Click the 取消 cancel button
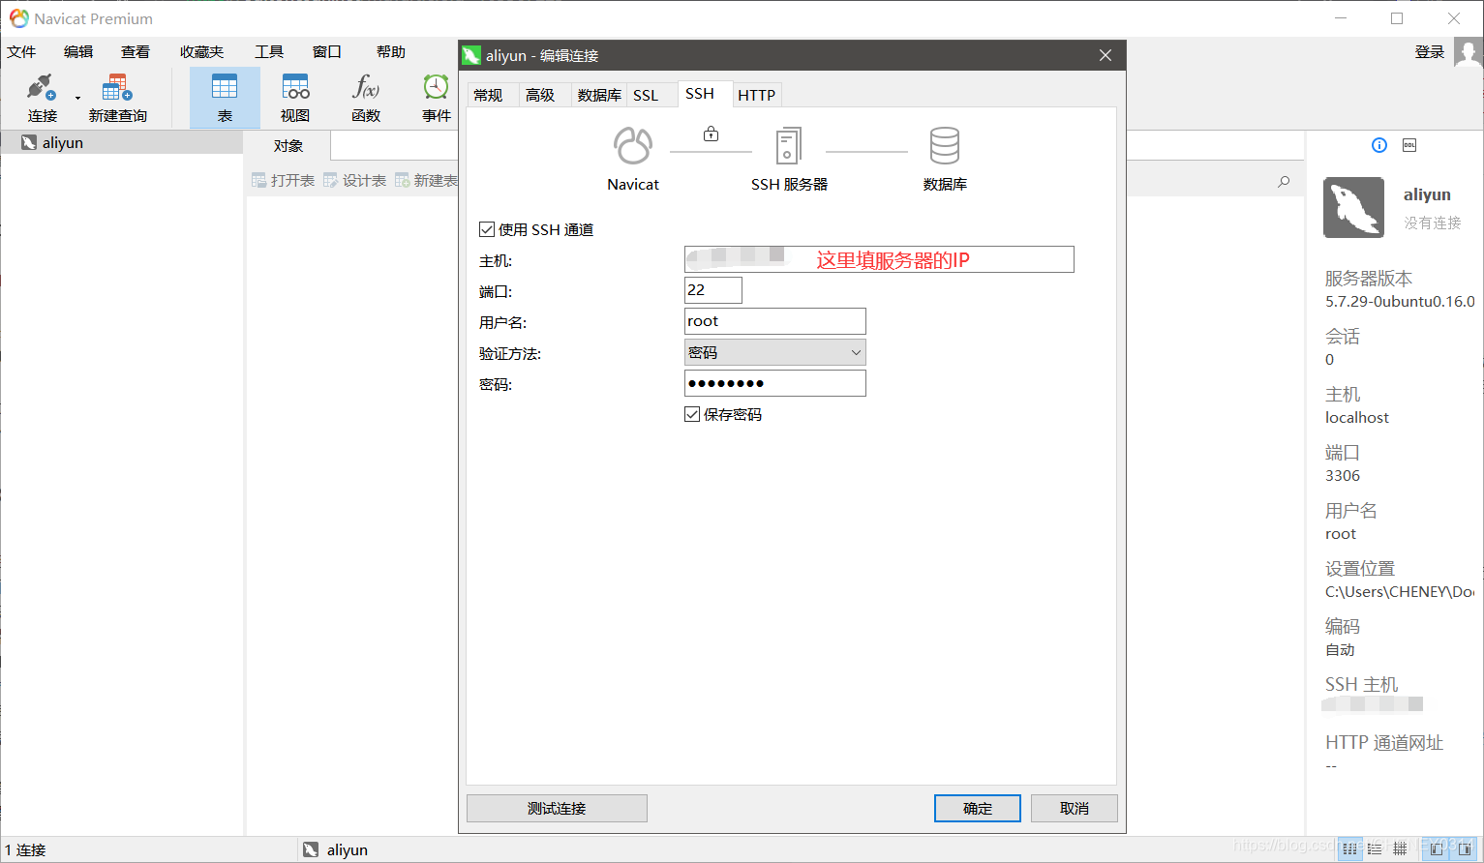The width and height of the screenshot is (1484, 863). pos(1075,808)
